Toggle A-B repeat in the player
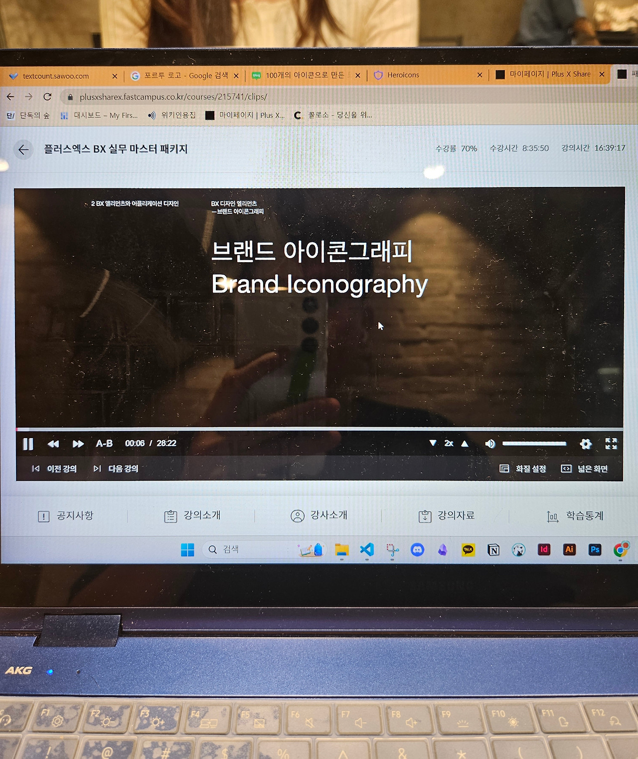 point(104,444)
